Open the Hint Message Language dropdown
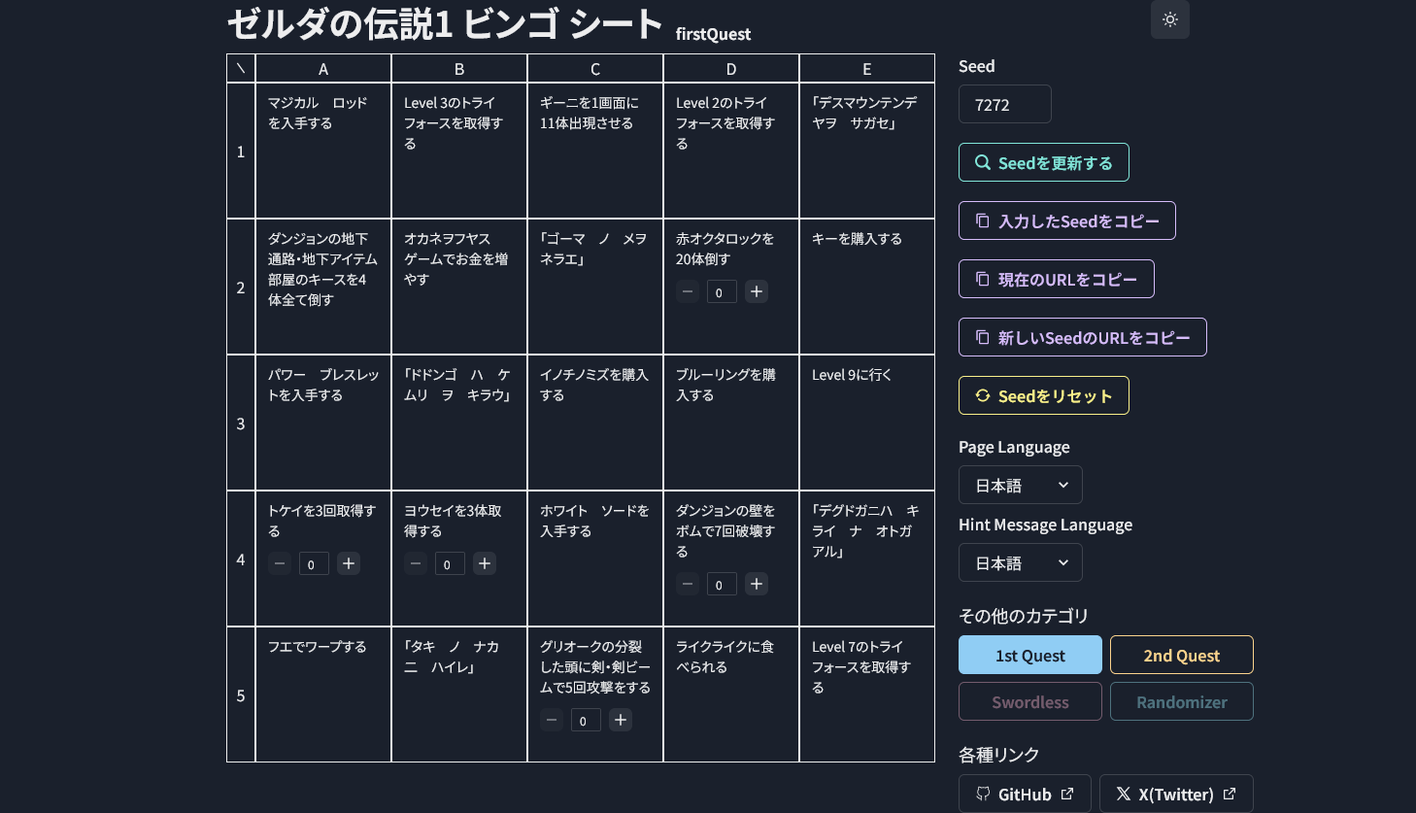The image size is (1416, 813). pos(1021,562)
